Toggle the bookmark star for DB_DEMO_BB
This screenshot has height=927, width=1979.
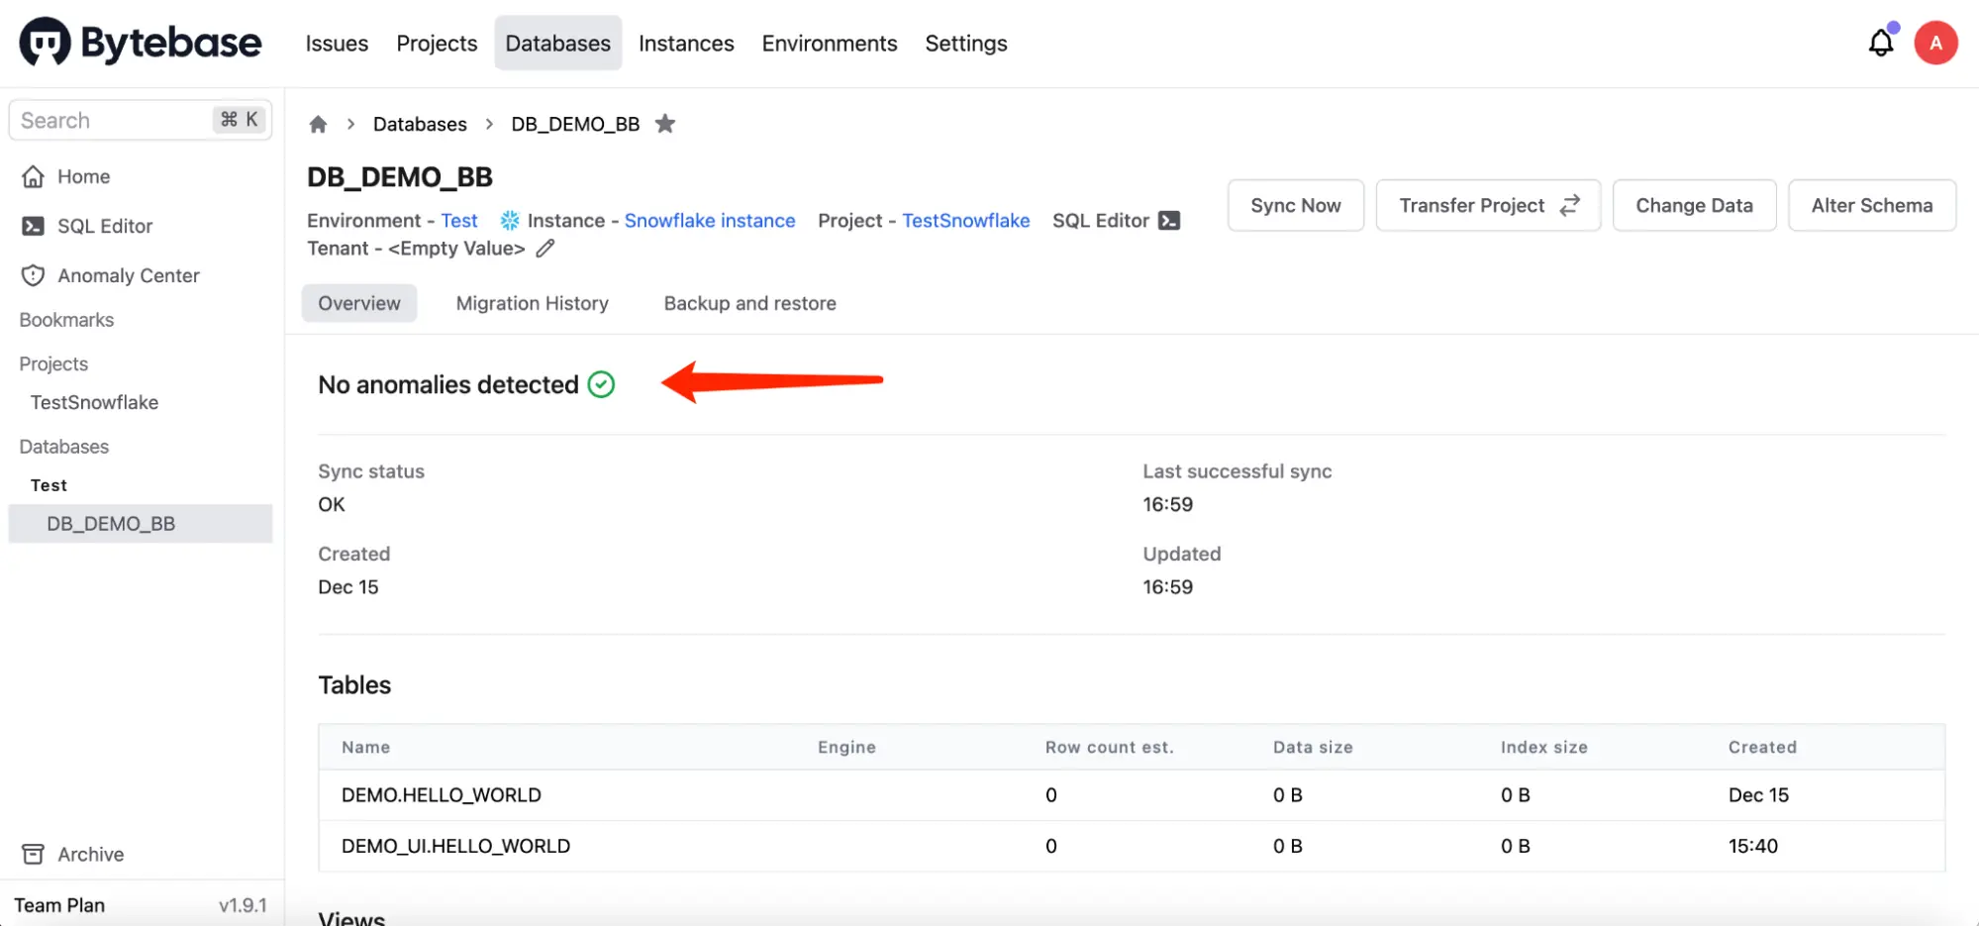pyautogui.click(x=665, y=124)
